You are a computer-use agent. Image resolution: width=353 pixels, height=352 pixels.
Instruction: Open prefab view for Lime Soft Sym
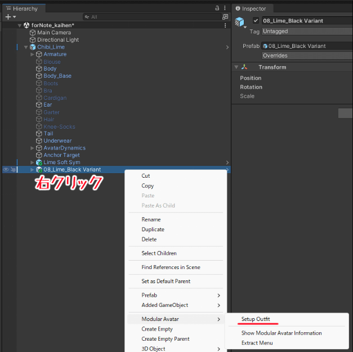[x=227, y=162]
